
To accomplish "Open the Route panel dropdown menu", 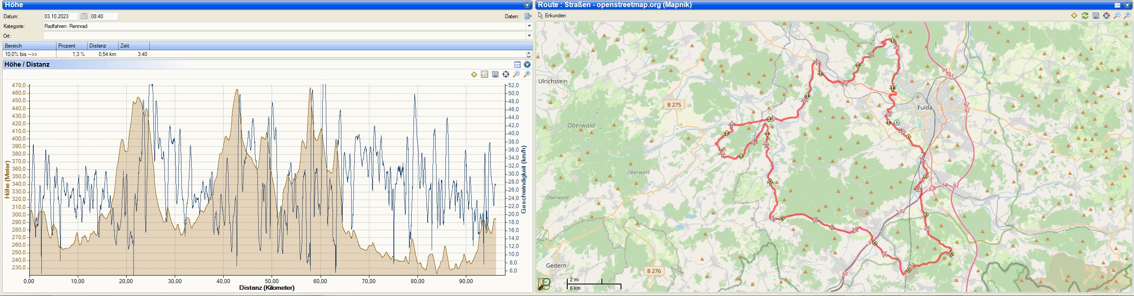I will pos(1127,5).
